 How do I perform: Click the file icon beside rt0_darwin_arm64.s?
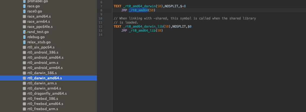click(x=24, y=88)
